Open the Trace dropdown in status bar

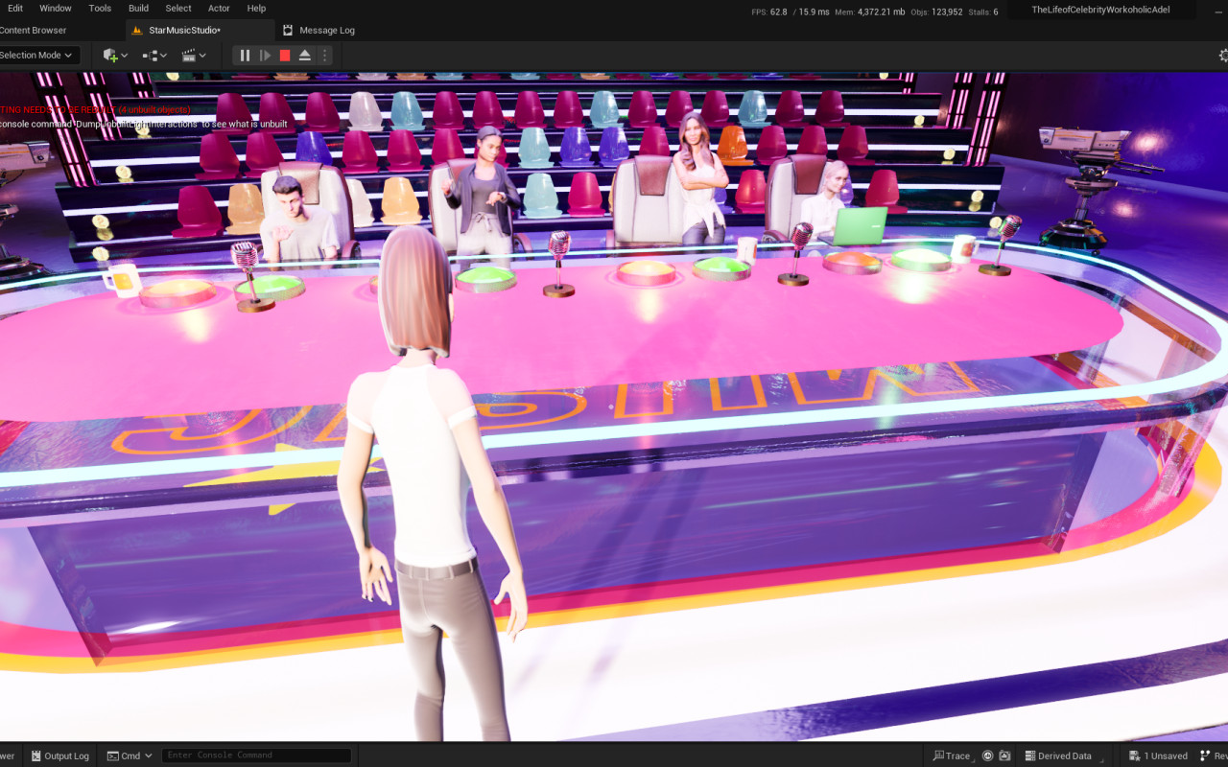[953, 755]
